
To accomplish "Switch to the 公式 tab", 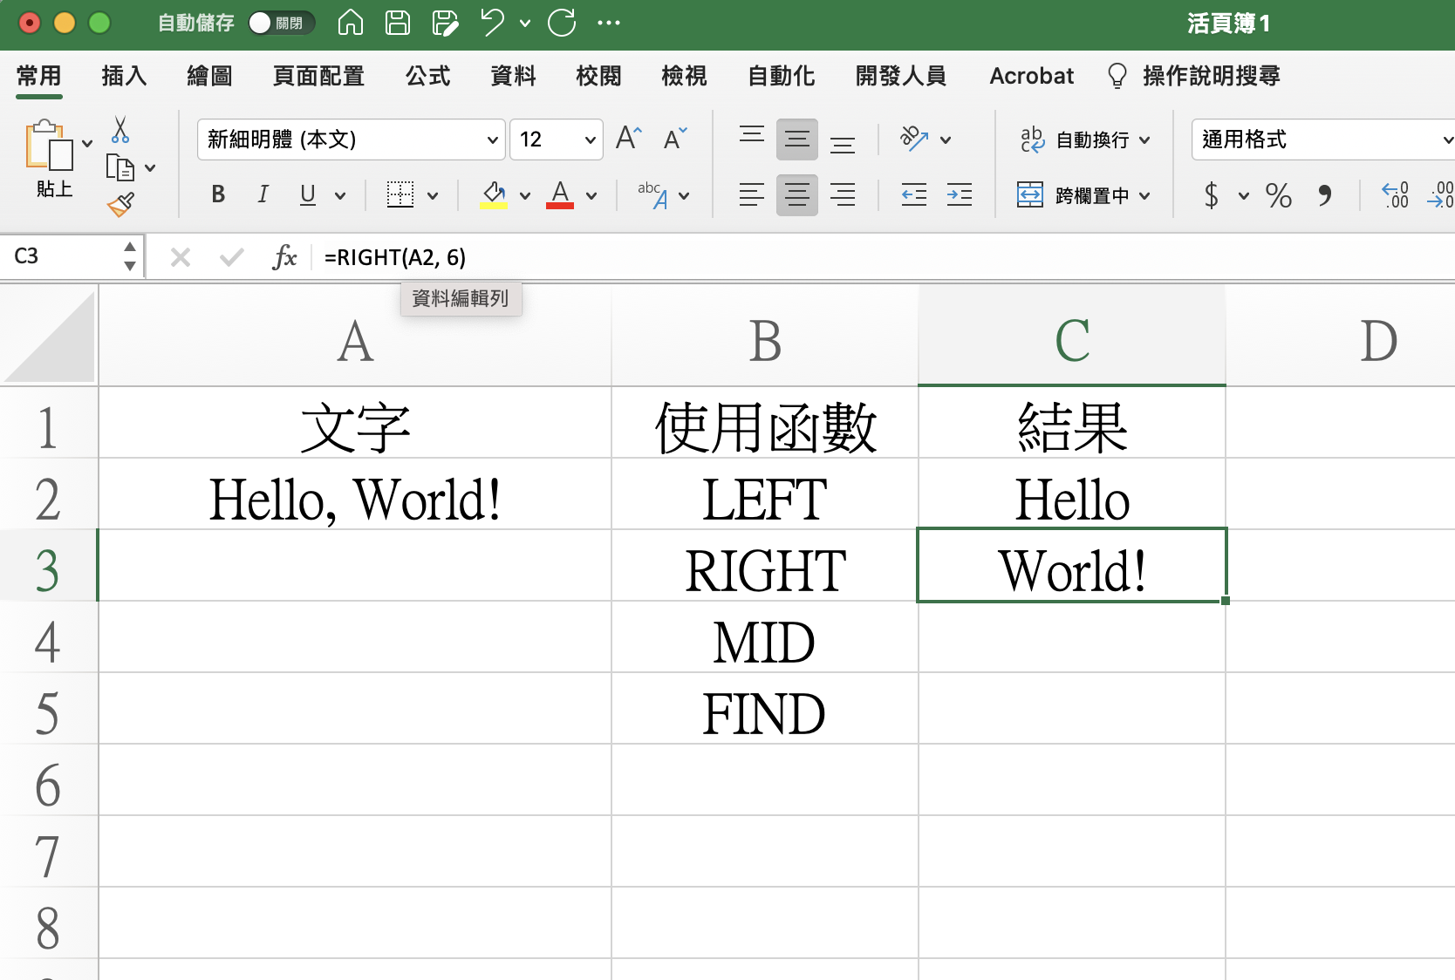I will tap(427, 76).
